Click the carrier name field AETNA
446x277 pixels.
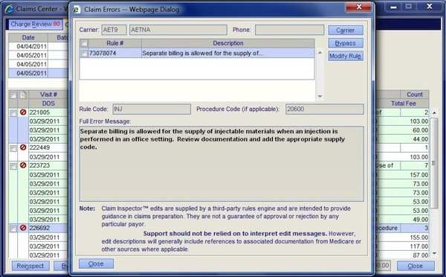178,30
